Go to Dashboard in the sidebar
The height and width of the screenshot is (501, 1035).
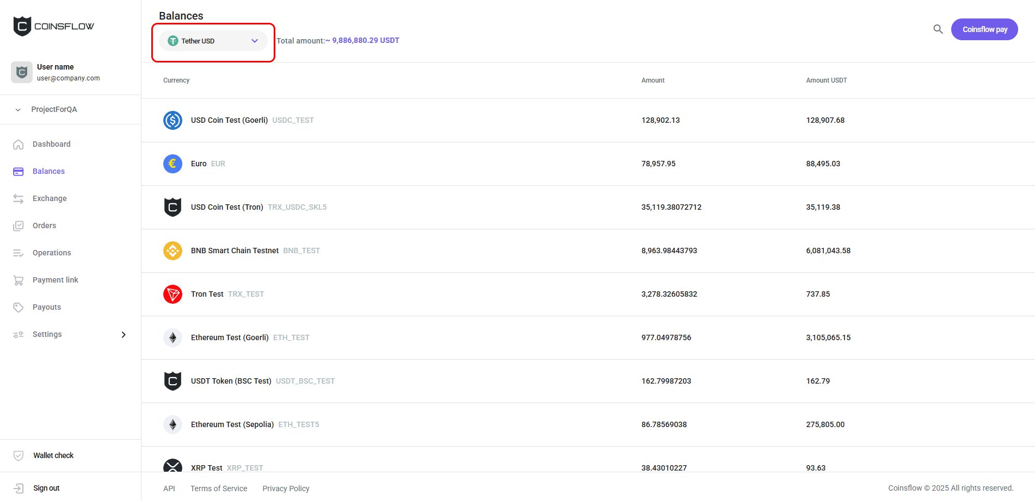point(51,144)
